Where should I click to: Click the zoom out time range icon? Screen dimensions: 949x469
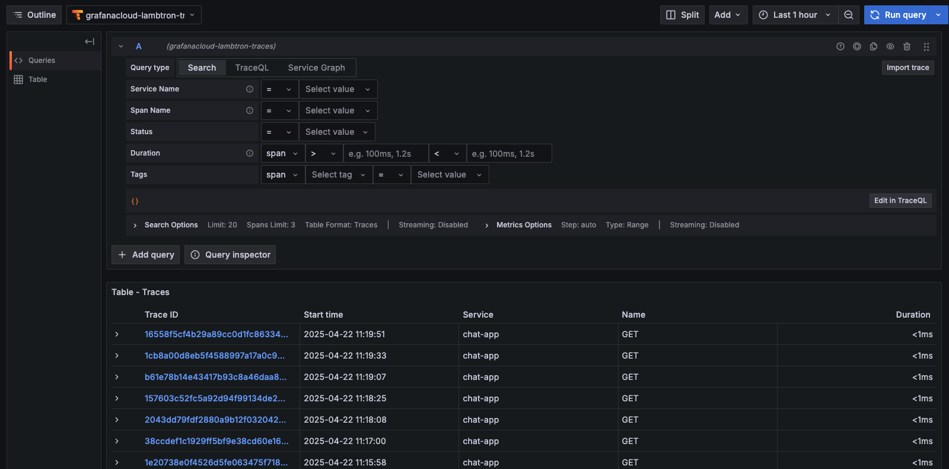[849, 15]
